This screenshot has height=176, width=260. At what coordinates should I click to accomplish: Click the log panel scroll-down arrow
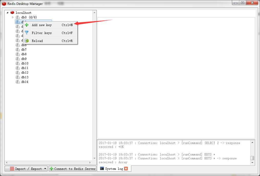click(x=252, y=163)
